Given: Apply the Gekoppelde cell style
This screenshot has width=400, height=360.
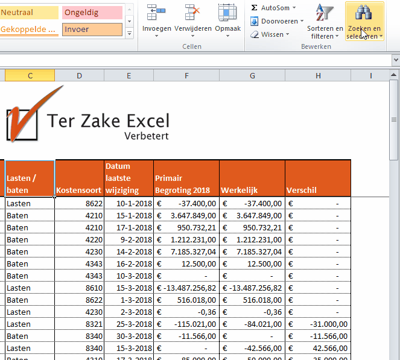Looking at the screenshot, I should [x=29, y=30].
